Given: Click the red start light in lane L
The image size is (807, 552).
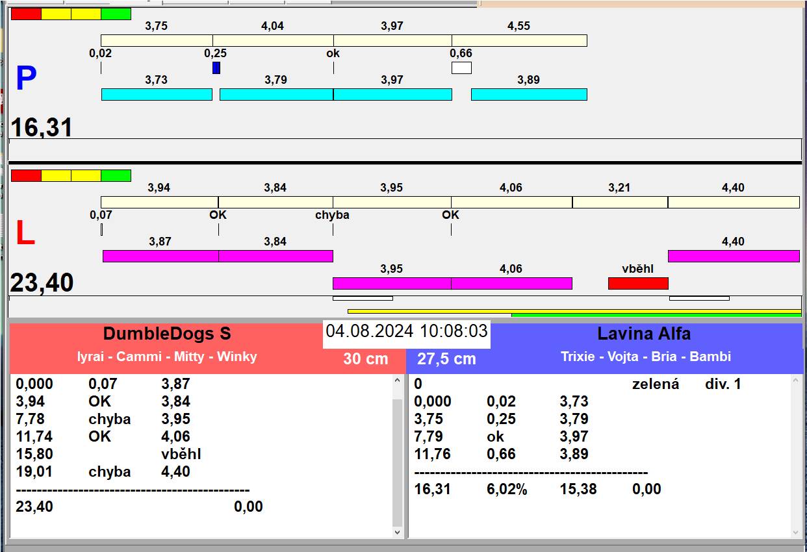Looking at the screenshot, I should click(x=26, y=175).
